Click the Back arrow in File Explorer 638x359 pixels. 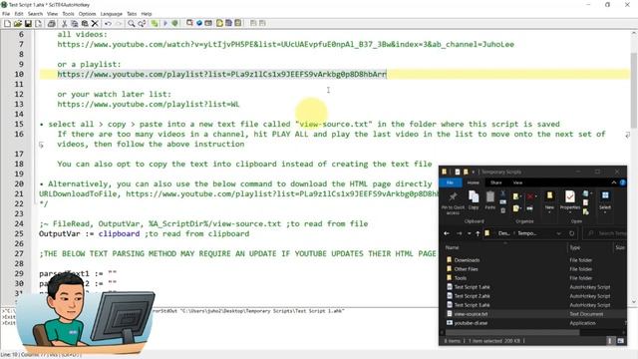[x=447, y=233]
